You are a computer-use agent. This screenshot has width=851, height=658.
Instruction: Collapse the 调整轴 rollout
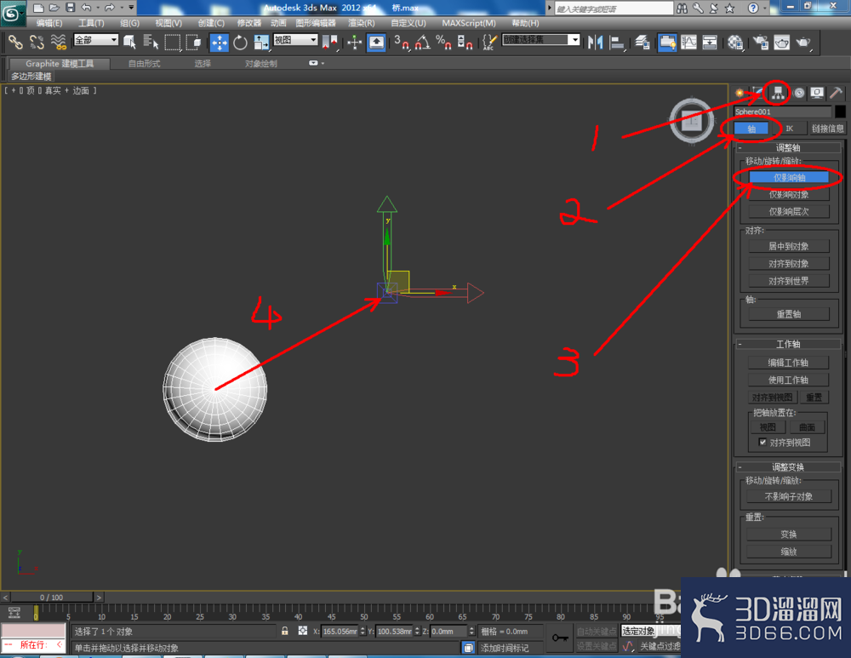788,147
